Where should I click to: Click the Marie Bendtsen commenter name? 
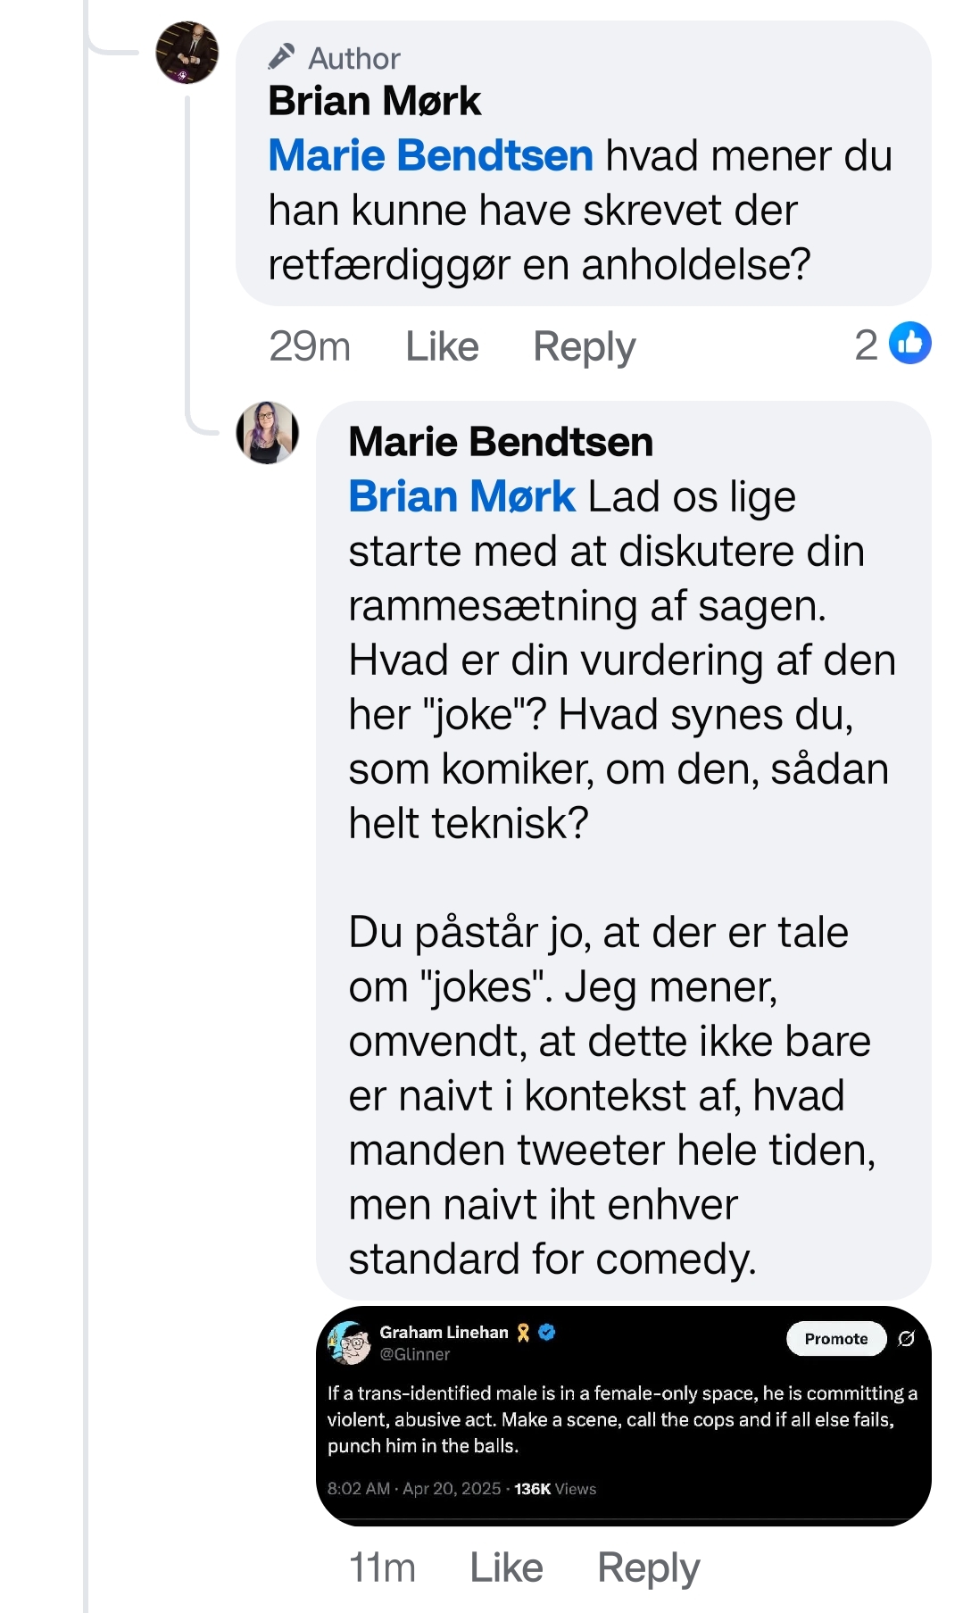(501, 442)
